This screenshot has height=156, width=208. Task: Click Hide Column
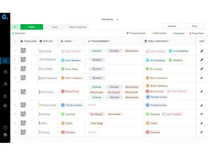click(159, 33)
